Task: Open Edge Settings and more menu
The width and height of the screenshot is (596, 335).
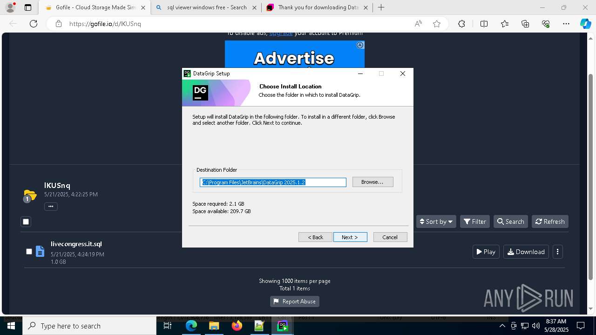Action: 566,24
